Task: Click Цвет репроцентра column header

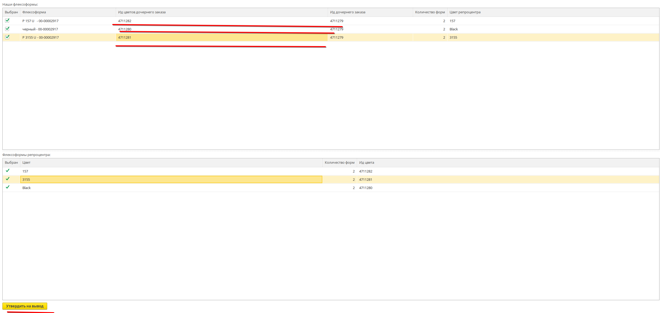Action: click(465, 12)
